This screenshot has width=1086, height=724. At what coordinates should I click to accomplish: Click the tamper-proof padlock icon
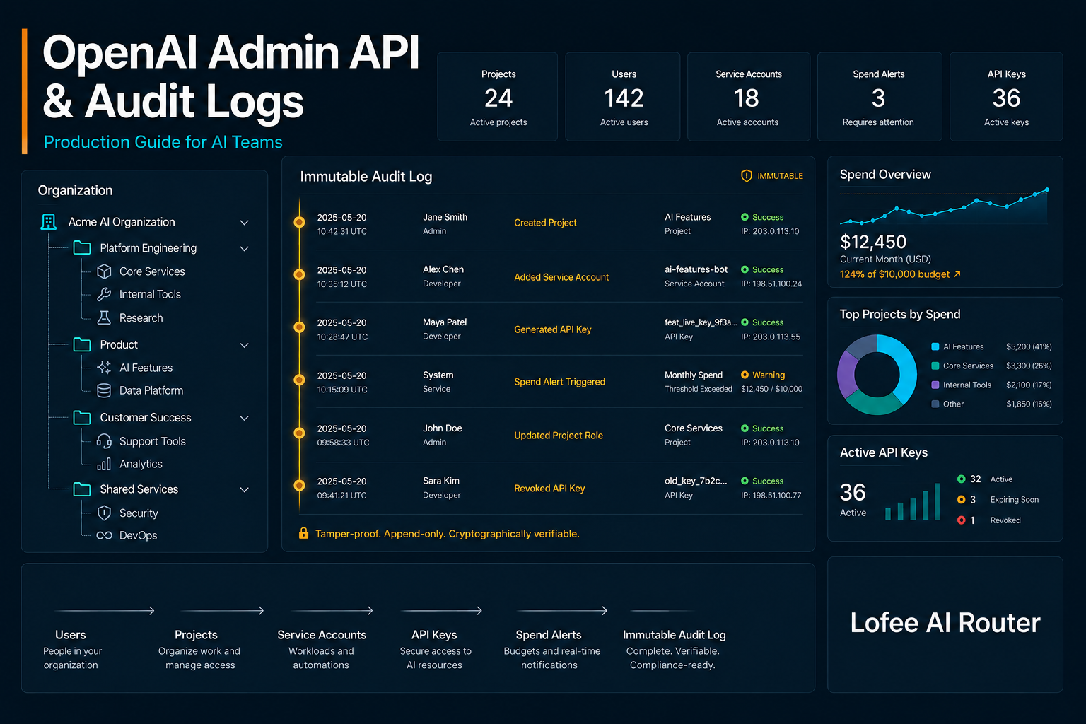click(303, 533)
